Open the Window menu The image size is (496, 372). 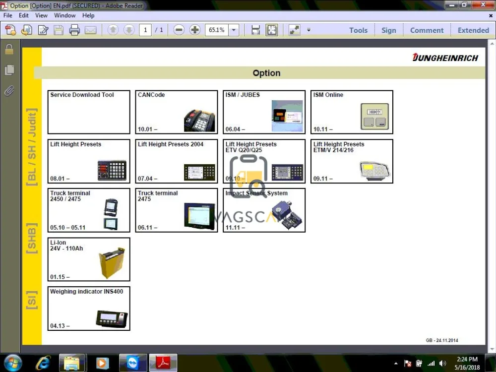64,15
